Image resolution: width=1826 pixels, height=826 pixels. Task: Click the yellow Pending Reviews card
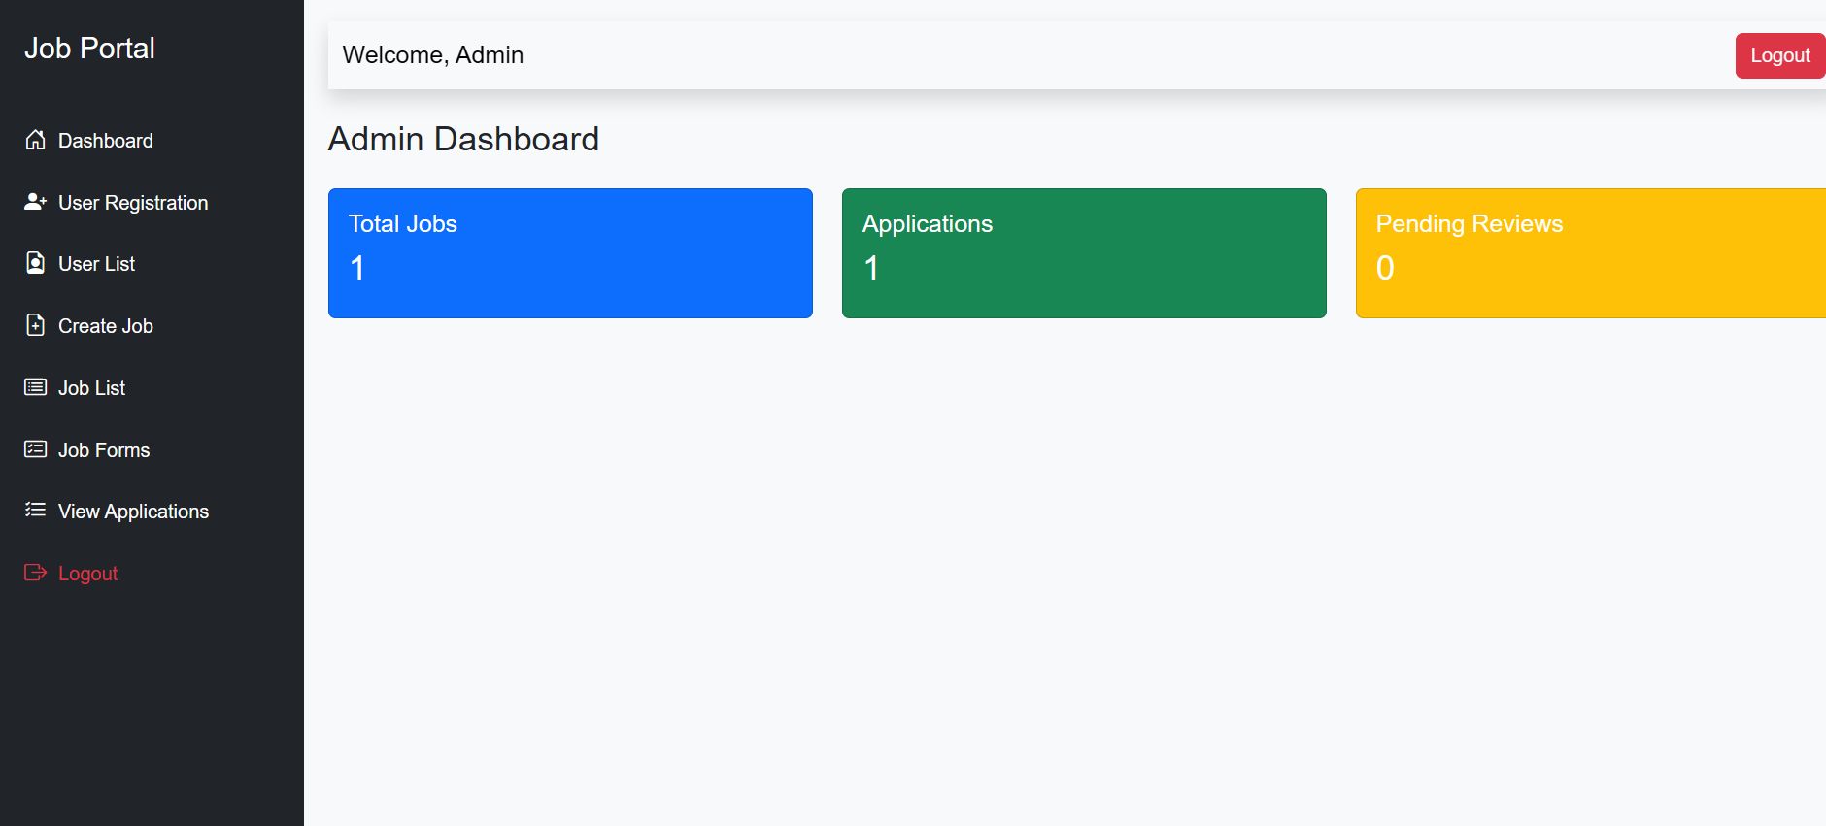click(1590, 253)
